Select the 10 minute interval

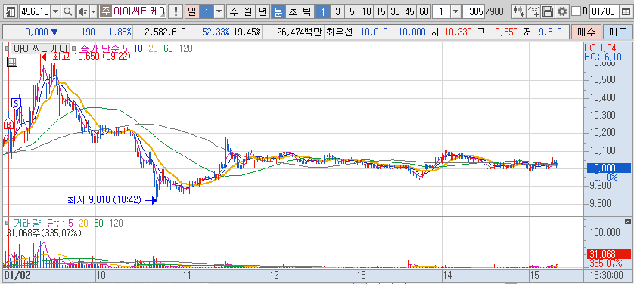point(366,11)
